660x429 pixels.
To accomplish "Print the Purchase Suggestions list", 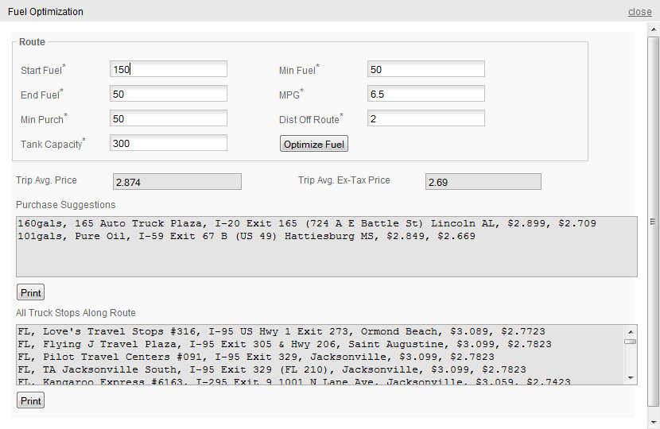I will 30,292.
